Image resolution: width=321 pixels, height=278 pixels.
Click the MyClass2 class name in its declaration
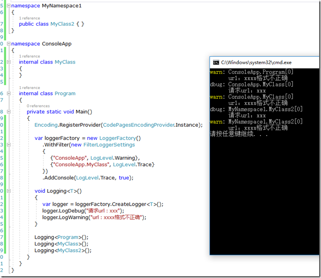pyautogui.click(x=62, y=24)
